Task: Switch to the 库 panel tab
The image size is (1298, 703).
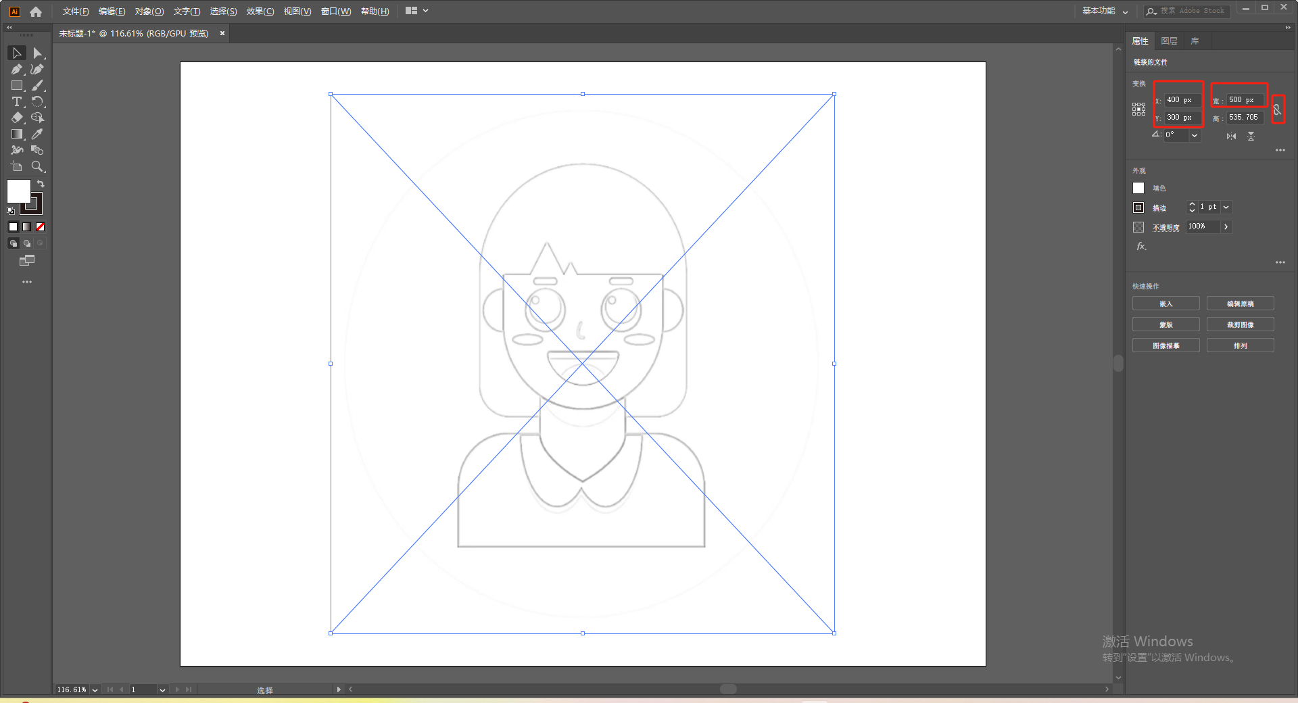Action: pyautogui.click(x=1195, y=41)
